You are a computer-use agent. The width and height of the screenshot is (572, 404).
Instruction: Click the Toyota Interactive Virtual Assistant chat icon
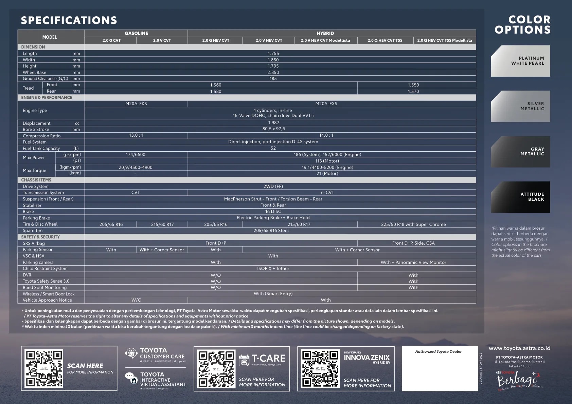[x=131, y=378]
